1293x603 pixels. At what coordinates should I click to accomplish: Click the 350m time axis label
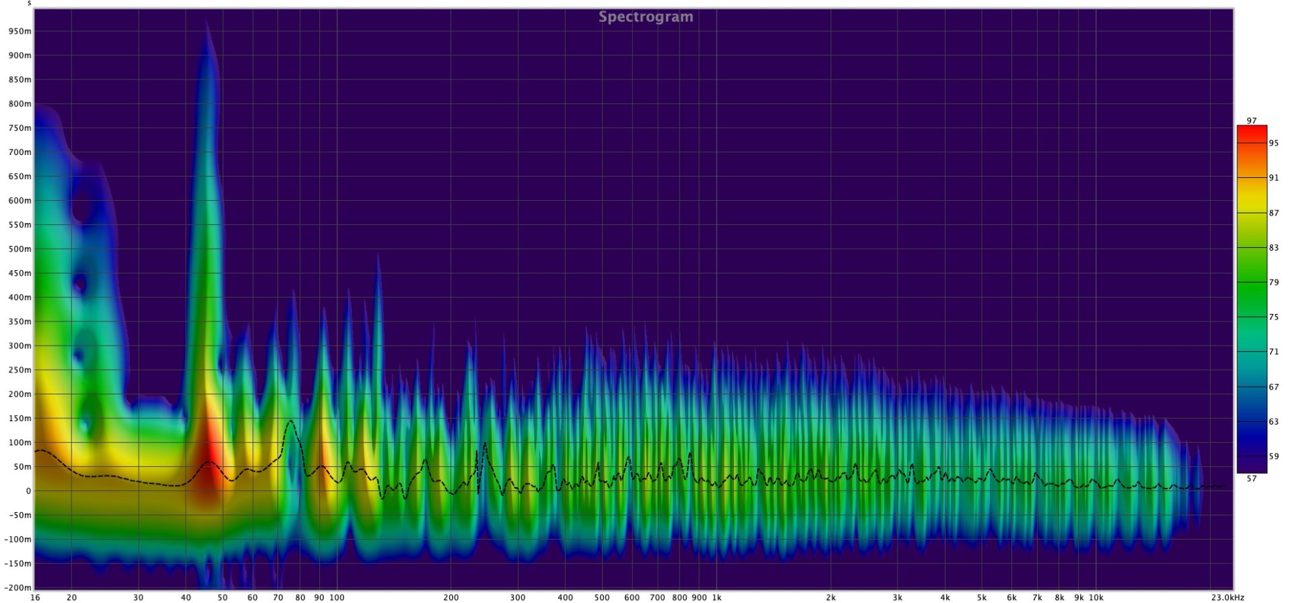click(20, 321)
